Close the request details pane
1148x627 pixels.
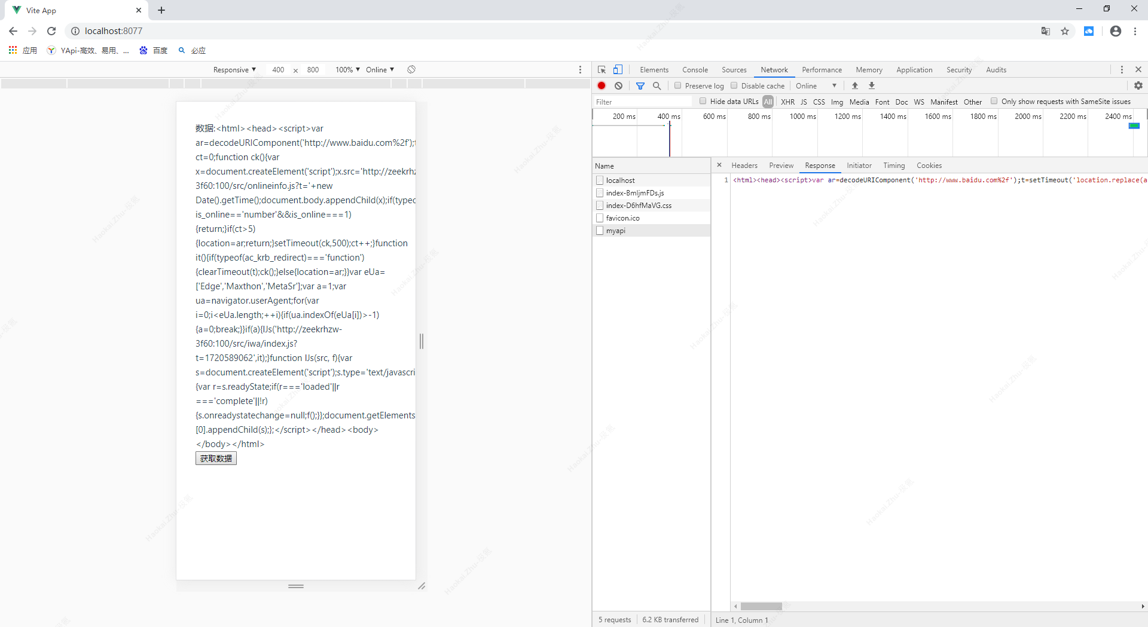pyautogui.click(x=719, y=166)
